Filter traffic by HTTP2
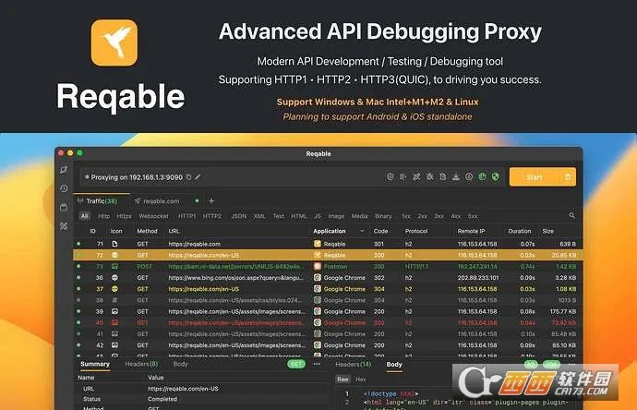Viewport: 637px width, 410px height. click(x=212, y=216)
